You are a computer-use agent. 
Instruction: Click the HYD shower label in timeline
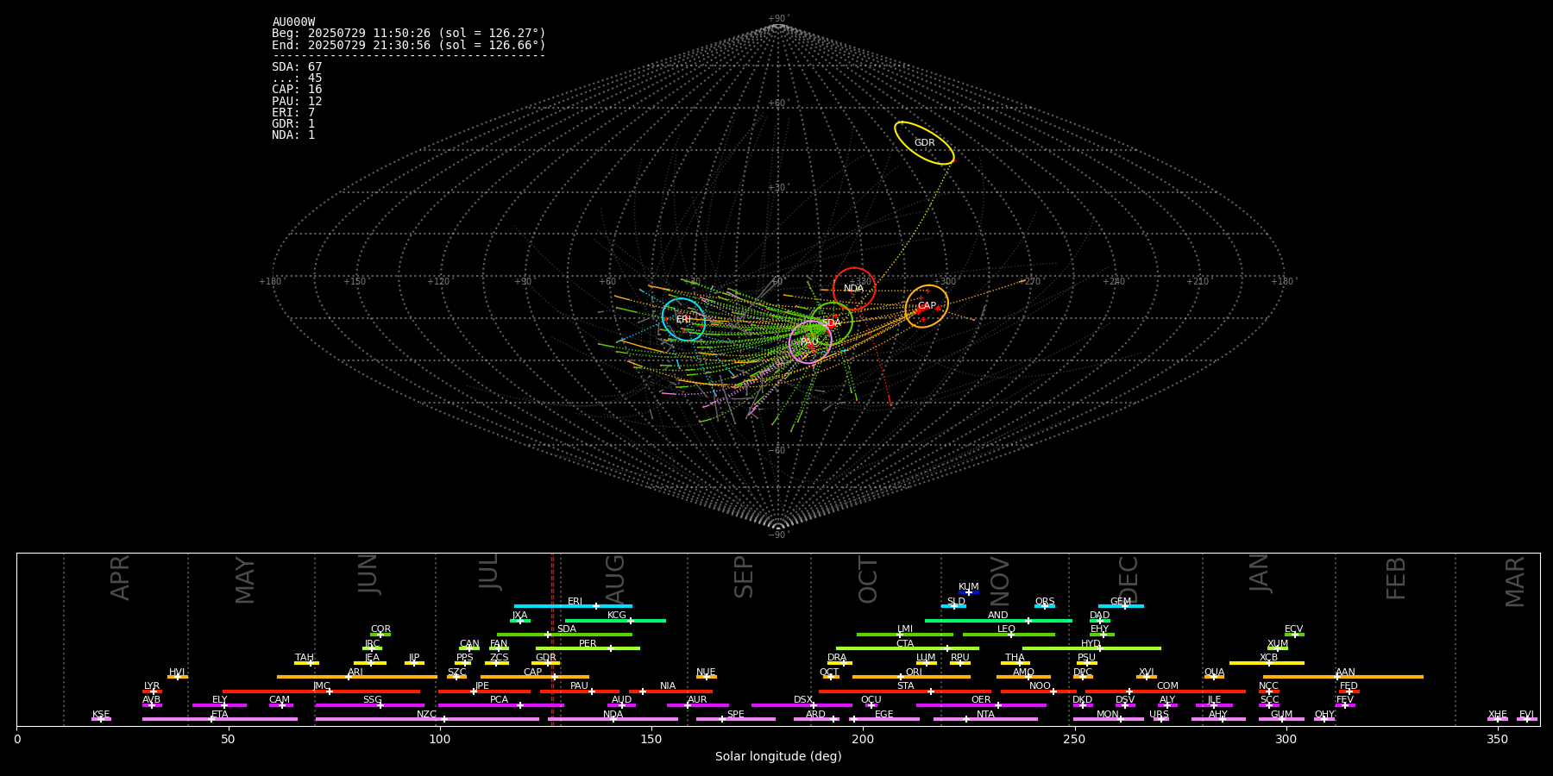click(1091, 644)
